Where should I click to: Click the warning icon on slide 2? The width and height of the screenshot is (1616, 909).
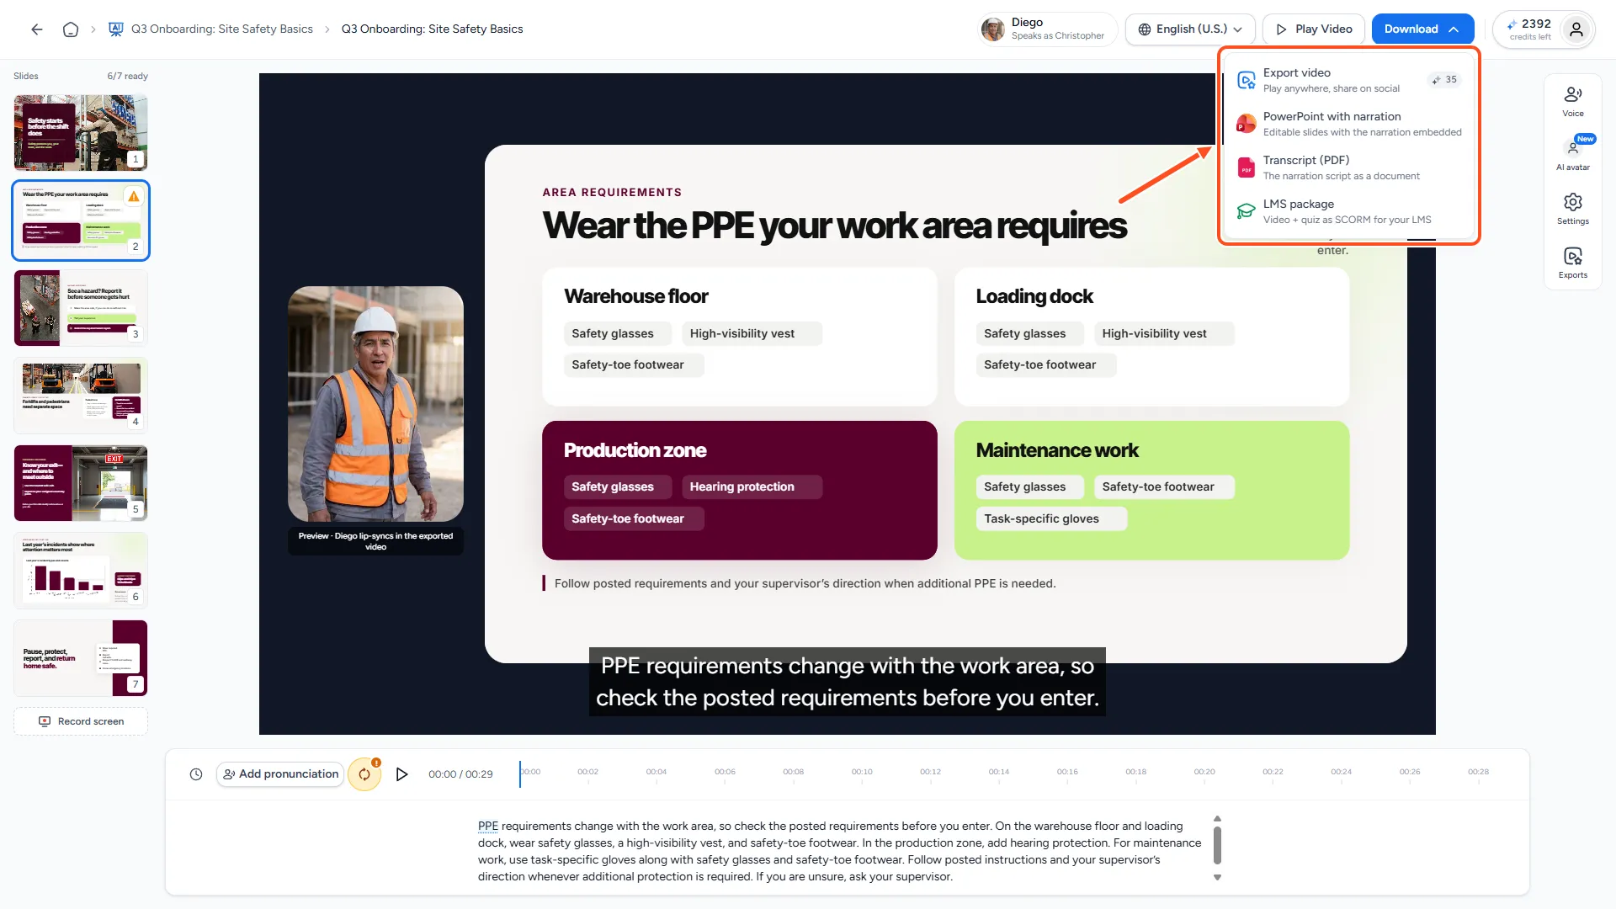click(133, 196)
